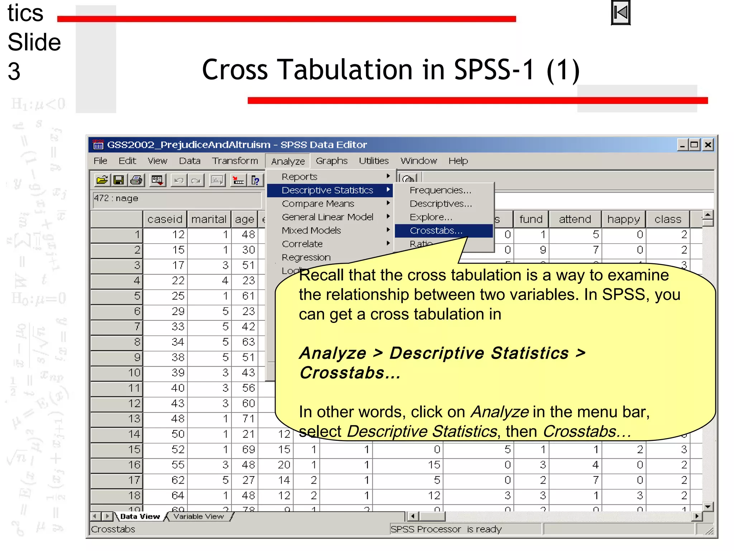Click the Variables info question-mark icon
734x551 pixels.
[x=255, y=180]
